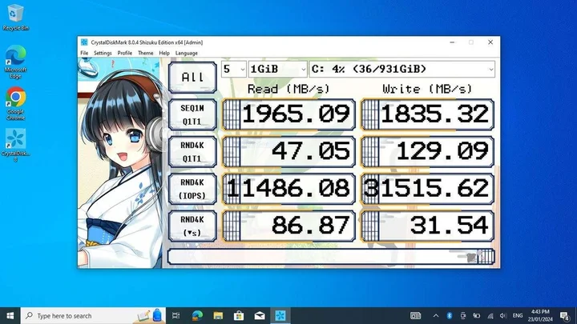This screenshot has width=577, height=324.
Task: Run the RND4K (IOPS) test
Action: tap(192, 189)
